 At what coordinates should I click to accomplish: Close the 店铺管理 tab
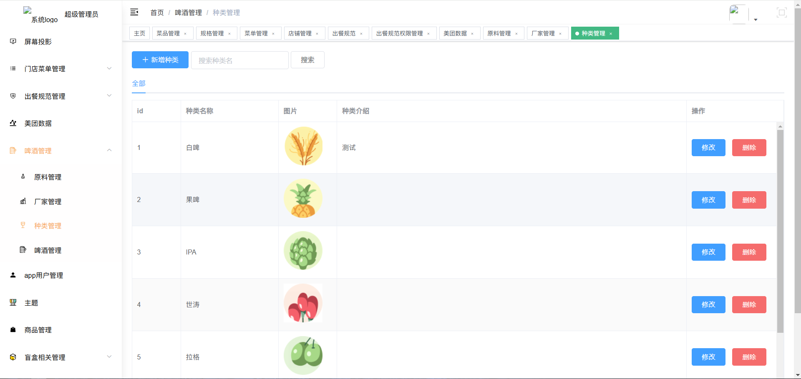click(x=317, y=34)
